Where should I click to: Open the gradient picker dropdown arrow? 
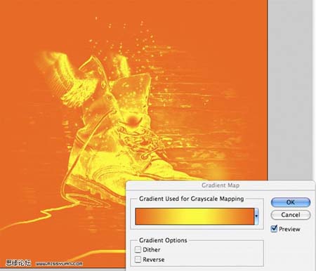point(256,216)
